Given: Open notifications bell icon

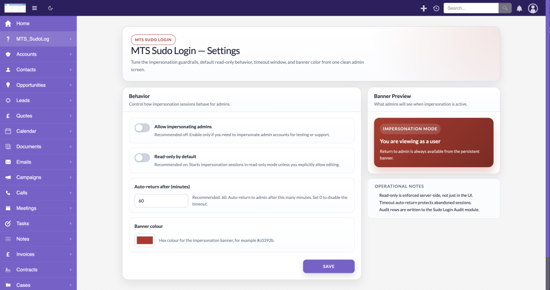Looking at the screenshot, I should [x=519, y=8].
